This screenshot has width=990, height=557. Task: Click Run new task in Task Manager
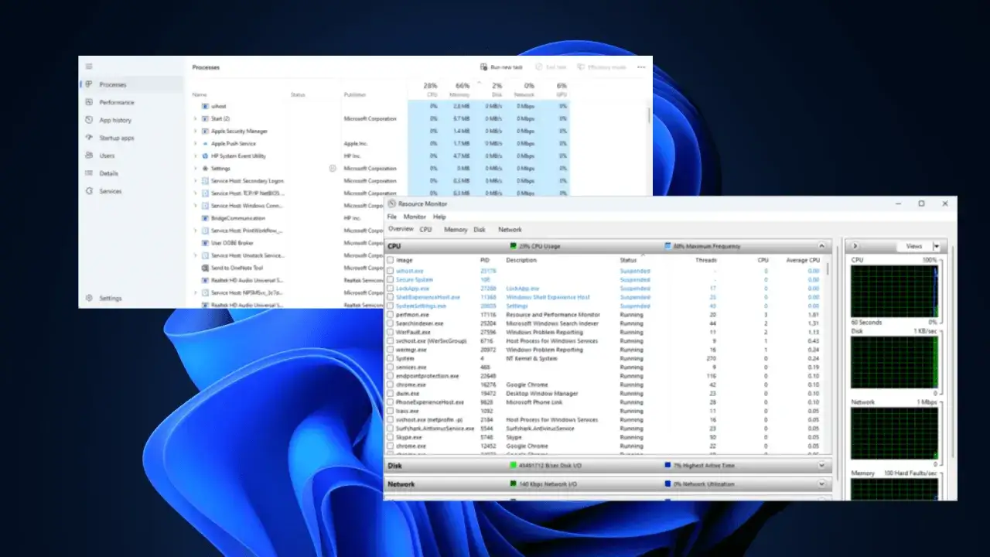[501, 67]
